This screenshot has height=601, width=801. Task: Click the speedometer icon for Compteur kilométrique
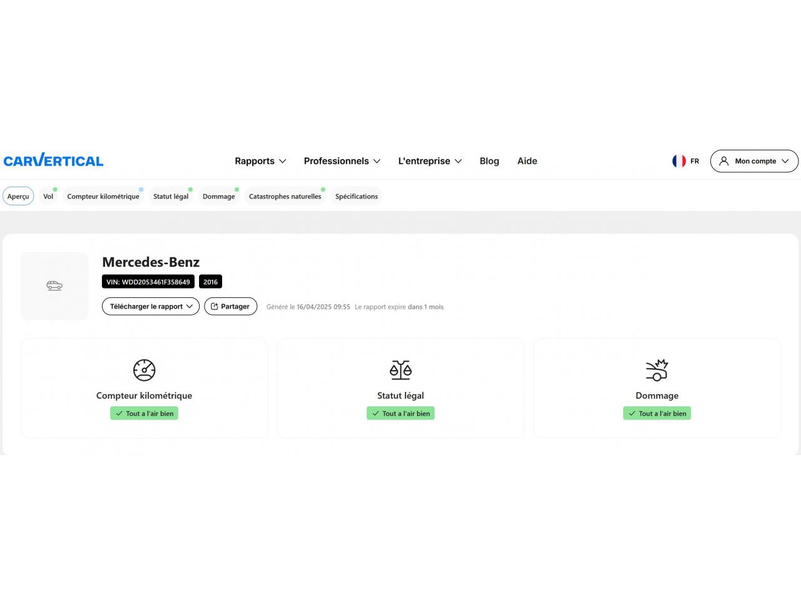144,370
